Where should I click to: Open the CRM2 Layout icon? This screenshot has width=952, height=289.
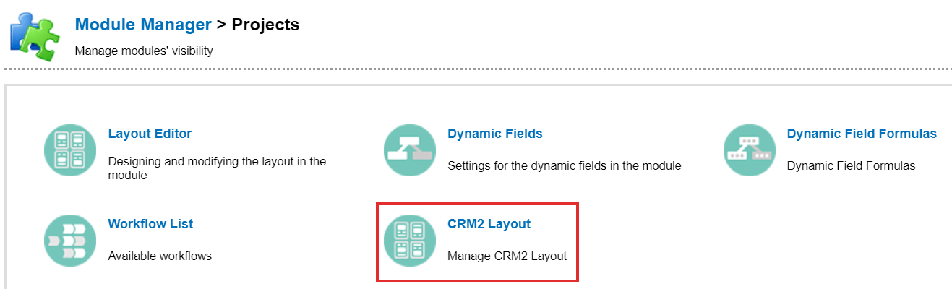[x=410, y=241]
